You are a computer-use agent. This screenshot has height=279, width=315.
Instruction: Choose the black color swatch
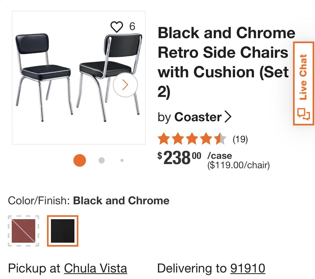coord(63,231)
